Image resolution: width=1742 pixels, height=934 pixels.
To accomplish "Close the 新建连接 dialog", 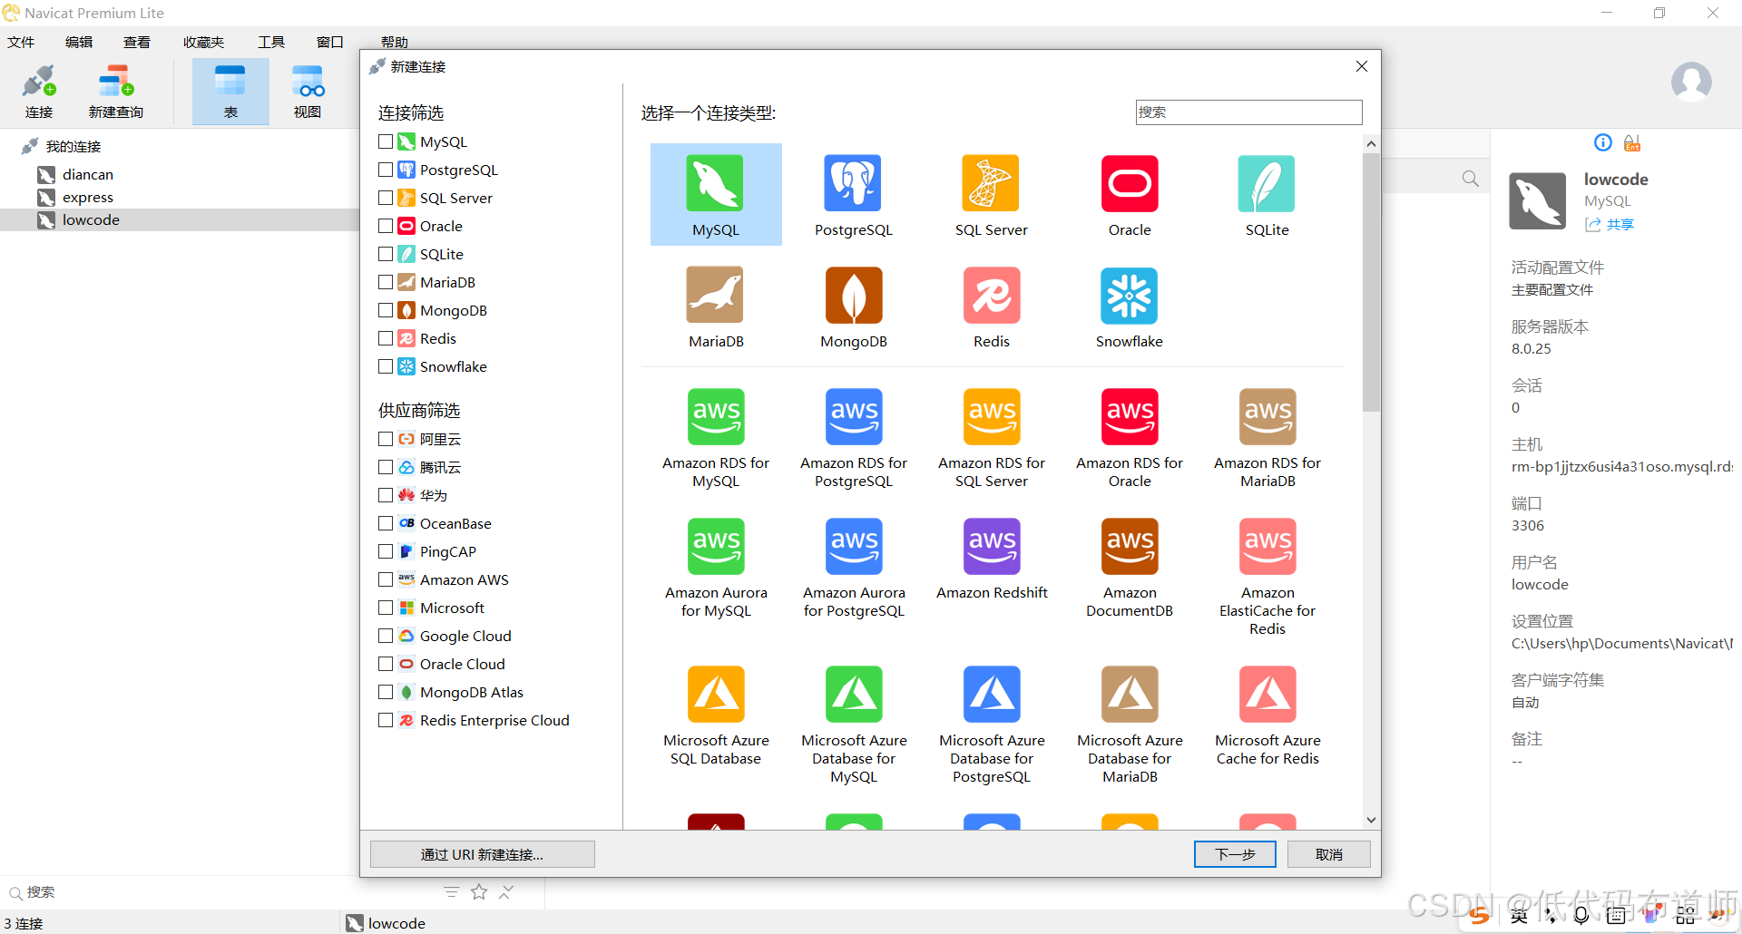I will coord(1361,66).
